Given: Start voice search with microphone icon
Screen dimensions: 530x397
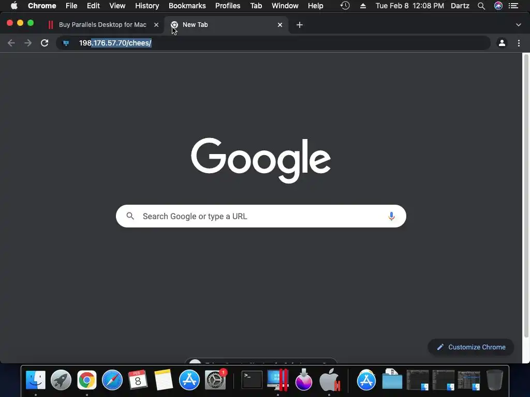Looking at the screenshot, I should tap(391, 216).
